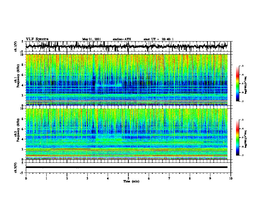This screenshot has width=260, height=200.
Task: Click time axis tick label '5'
Action: coord(128,178)
